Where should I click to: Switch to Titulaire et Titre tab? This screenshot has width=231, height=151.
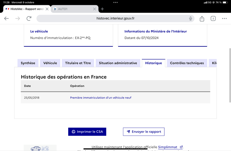coord(78,63)
